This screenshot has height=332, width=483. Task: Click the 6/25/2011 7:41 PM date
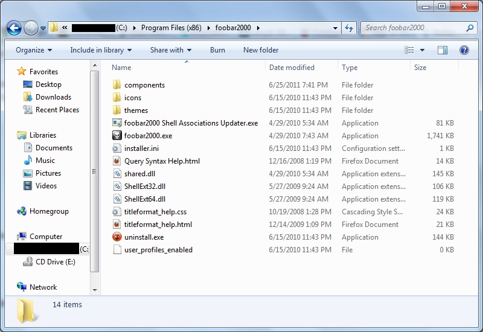click(298, 85)
